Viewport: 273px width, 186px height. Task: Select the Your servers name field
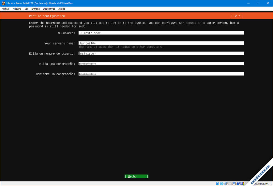[161, 43]
